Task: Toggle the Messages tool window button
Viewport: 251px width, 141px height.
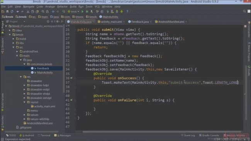Action: [x=63, y=135]
